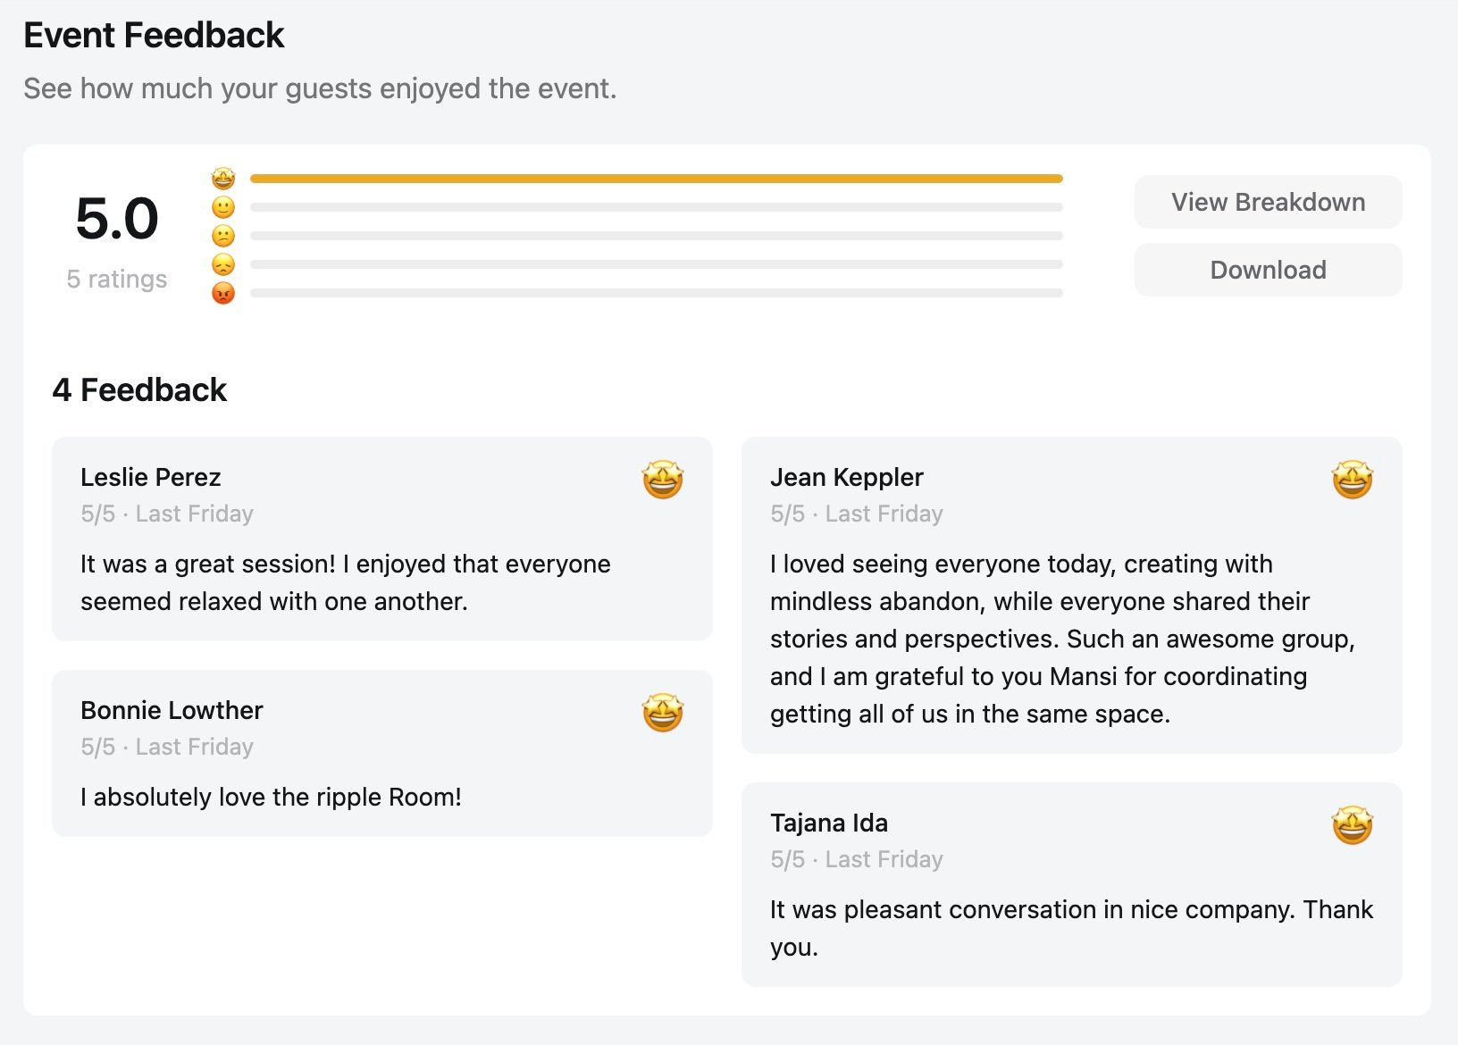Click the empty four-star rating bar

coord(656,207)
